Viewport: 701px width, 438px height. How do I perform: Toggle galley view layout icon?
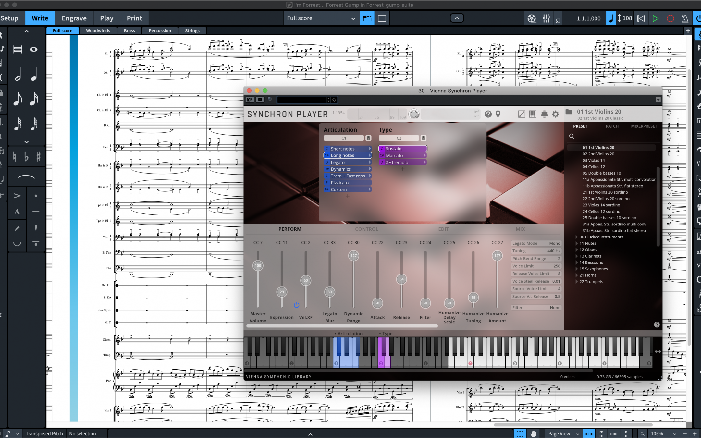pos(367,18)
